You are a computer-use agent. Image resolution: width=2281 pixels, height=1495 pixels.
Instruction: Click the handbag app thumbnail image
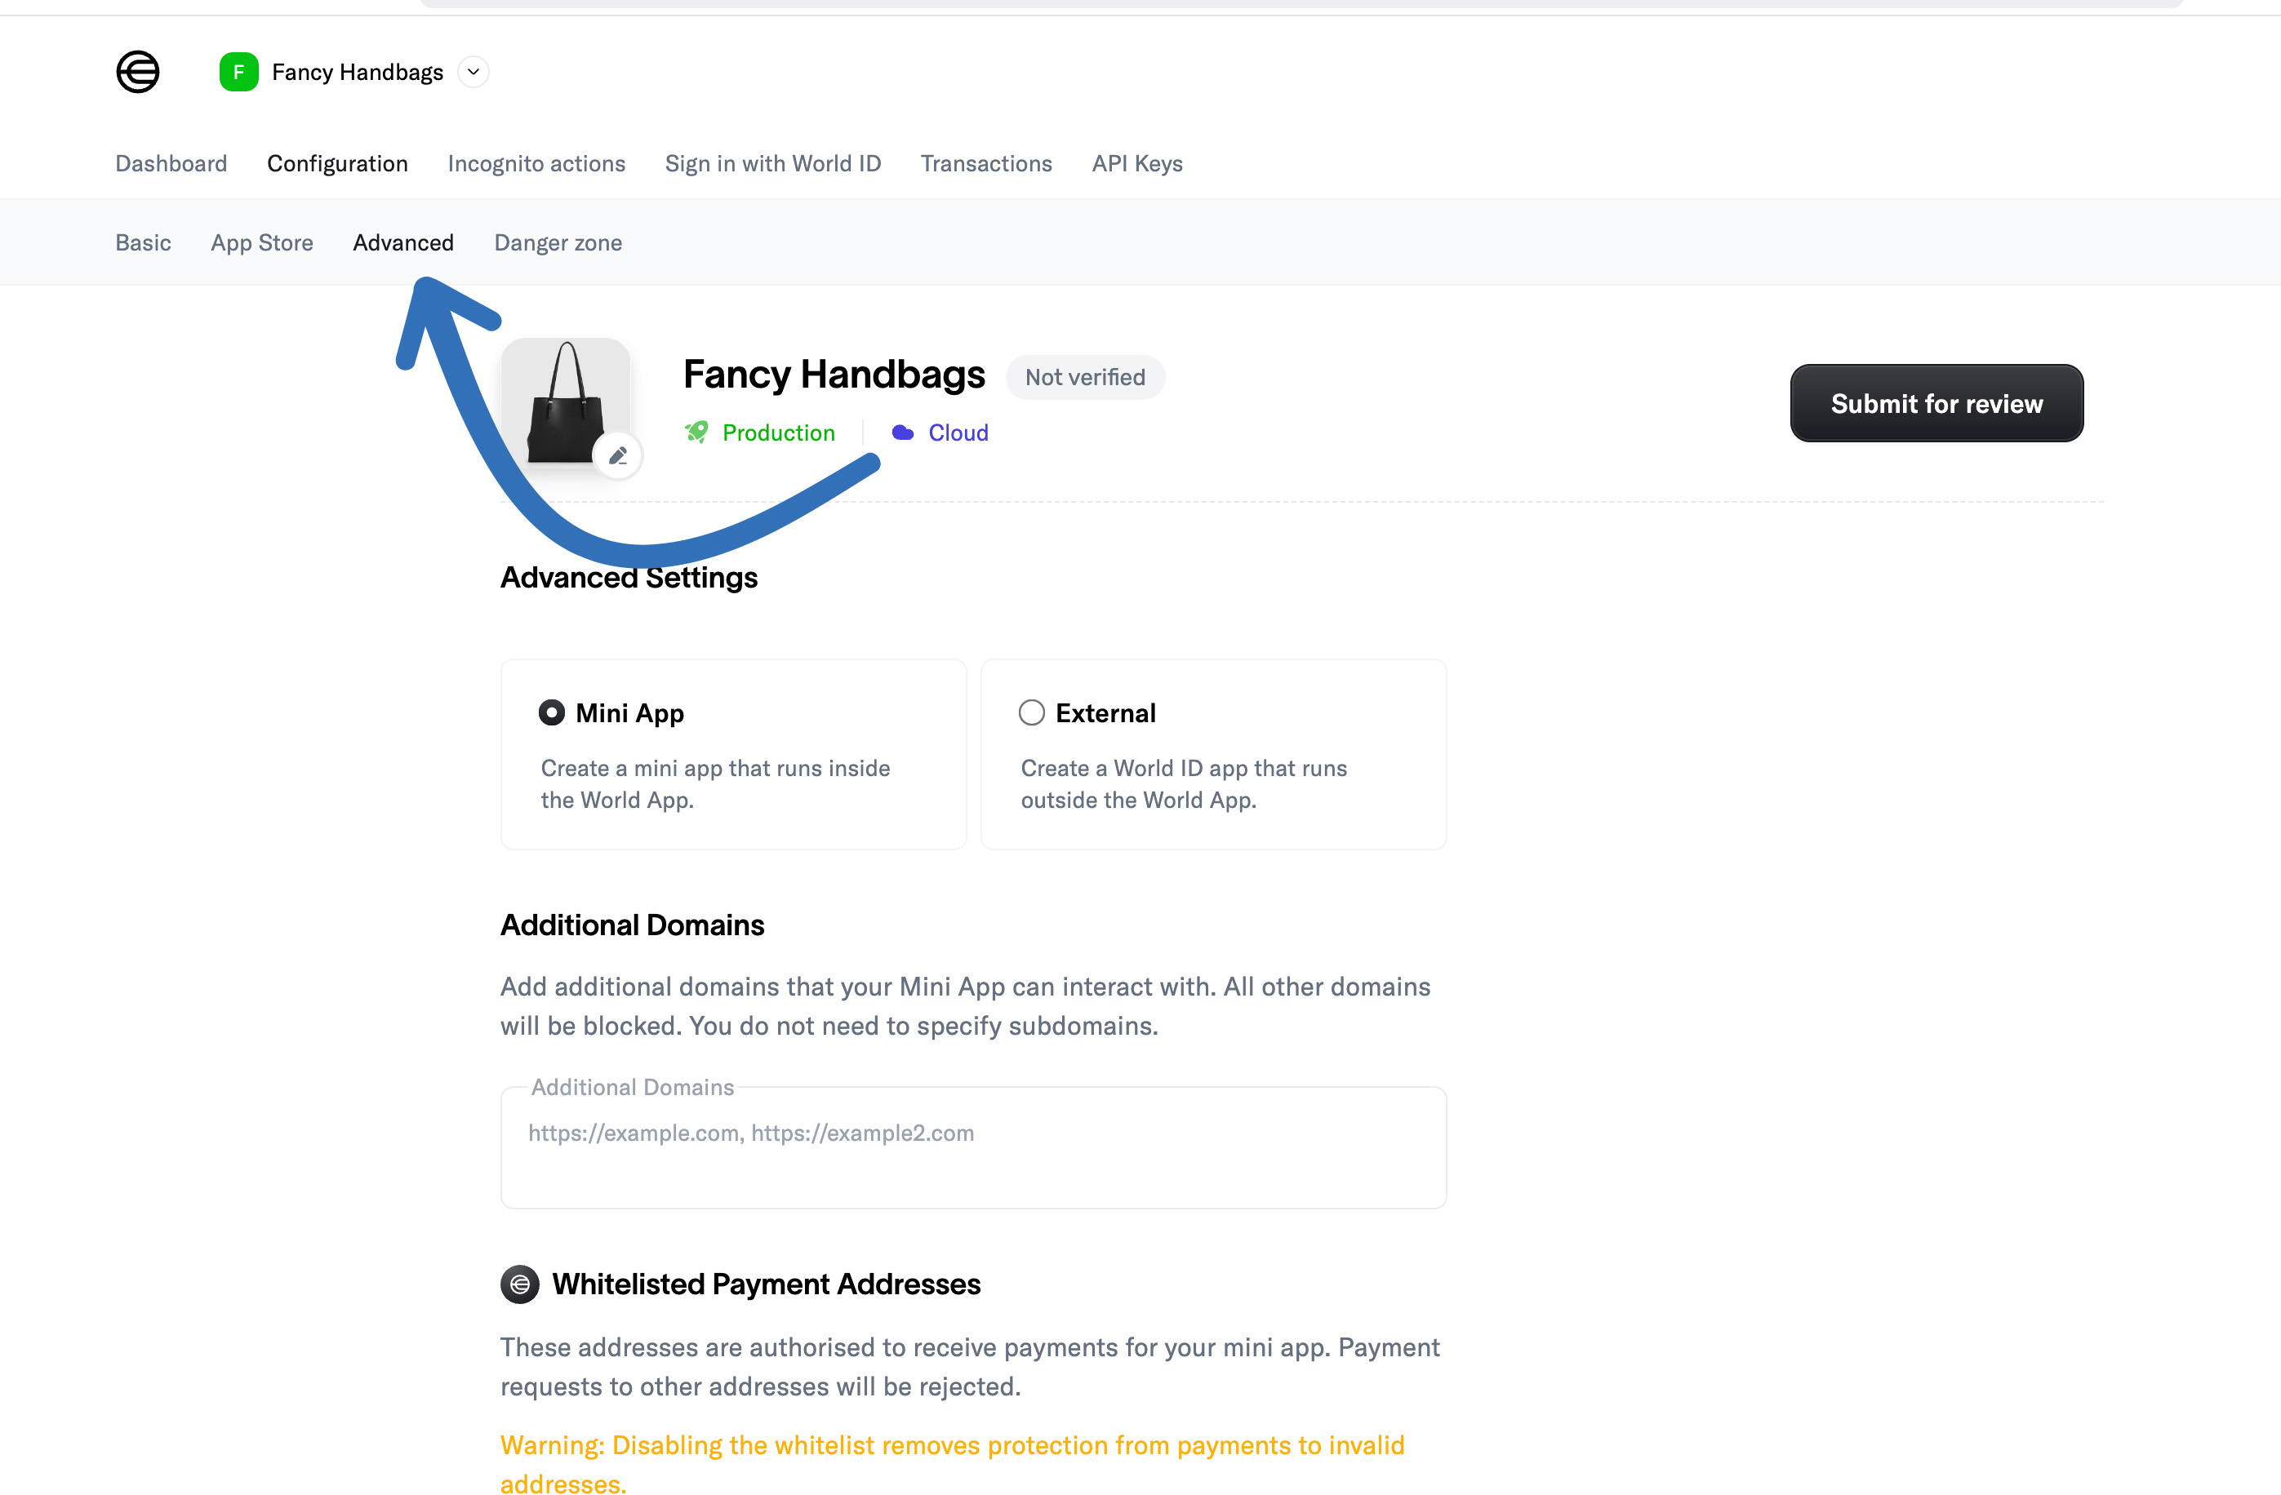coord(566,403)
